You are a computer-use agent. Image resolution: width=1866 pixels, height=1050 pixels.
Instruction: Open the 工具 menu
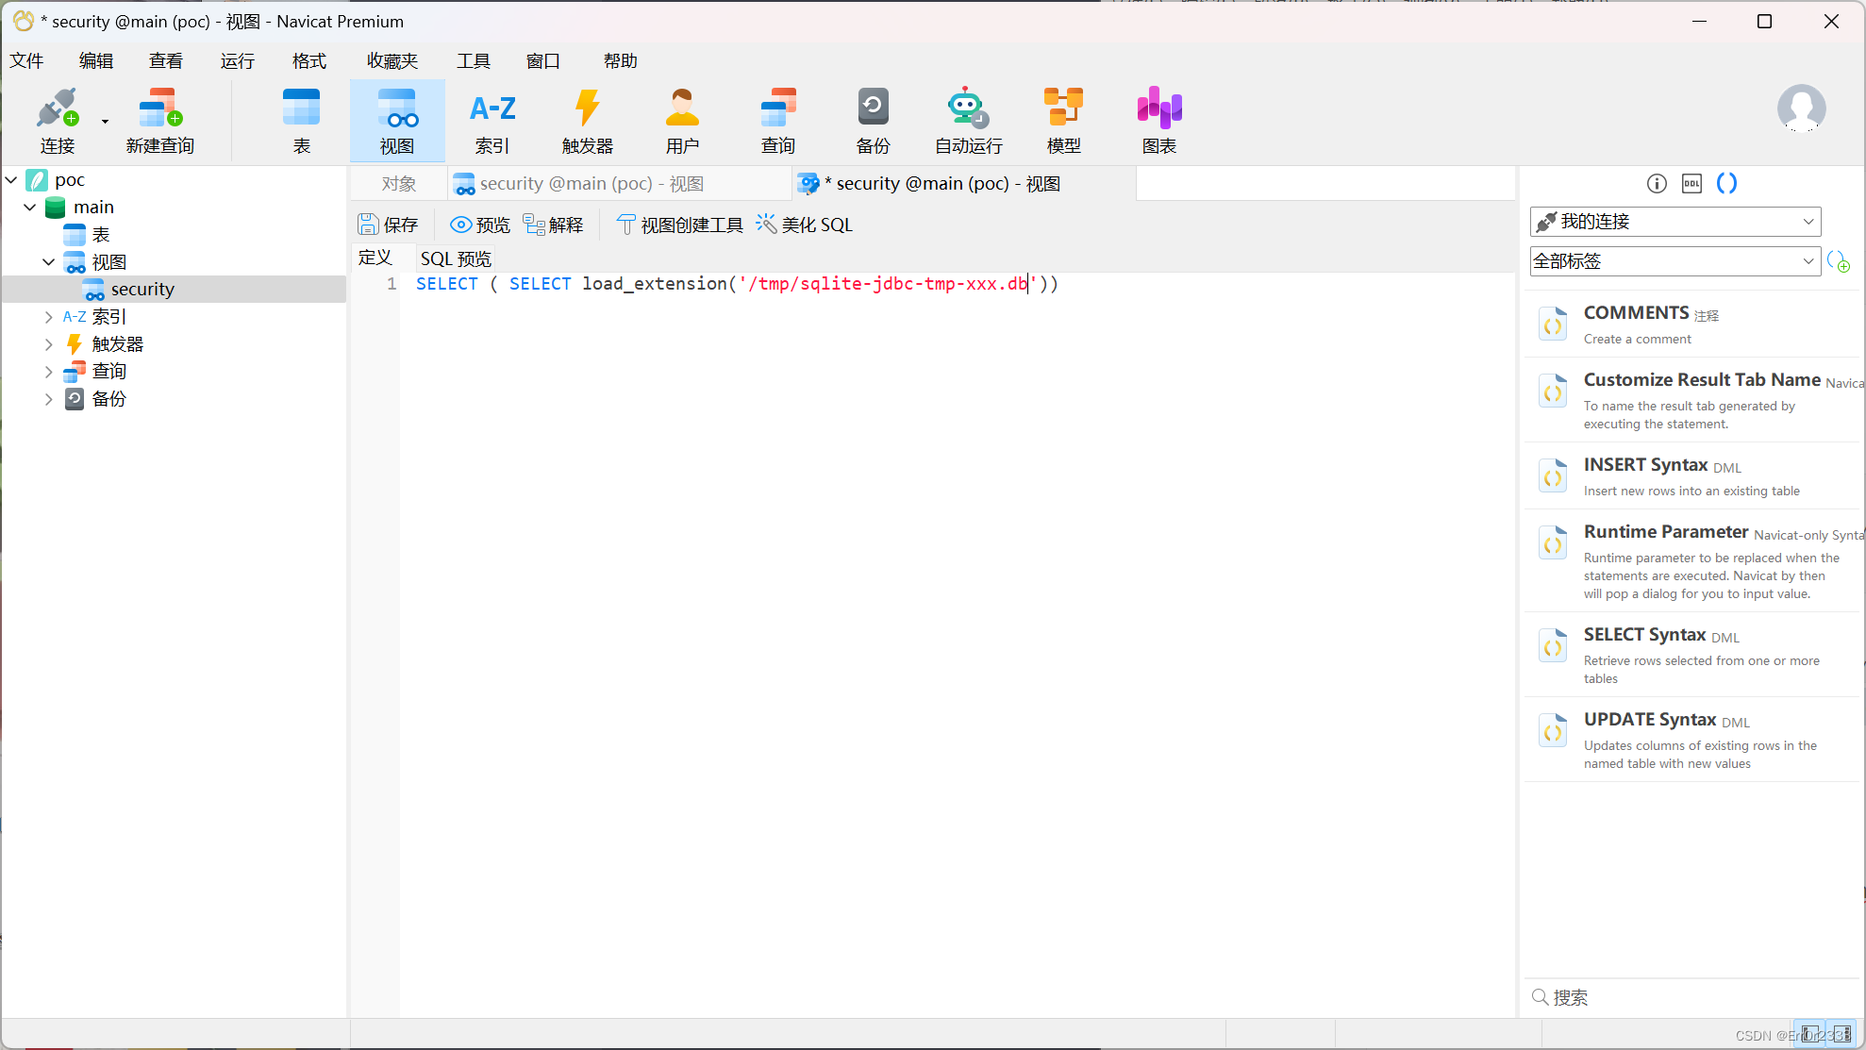click(473, 61)
